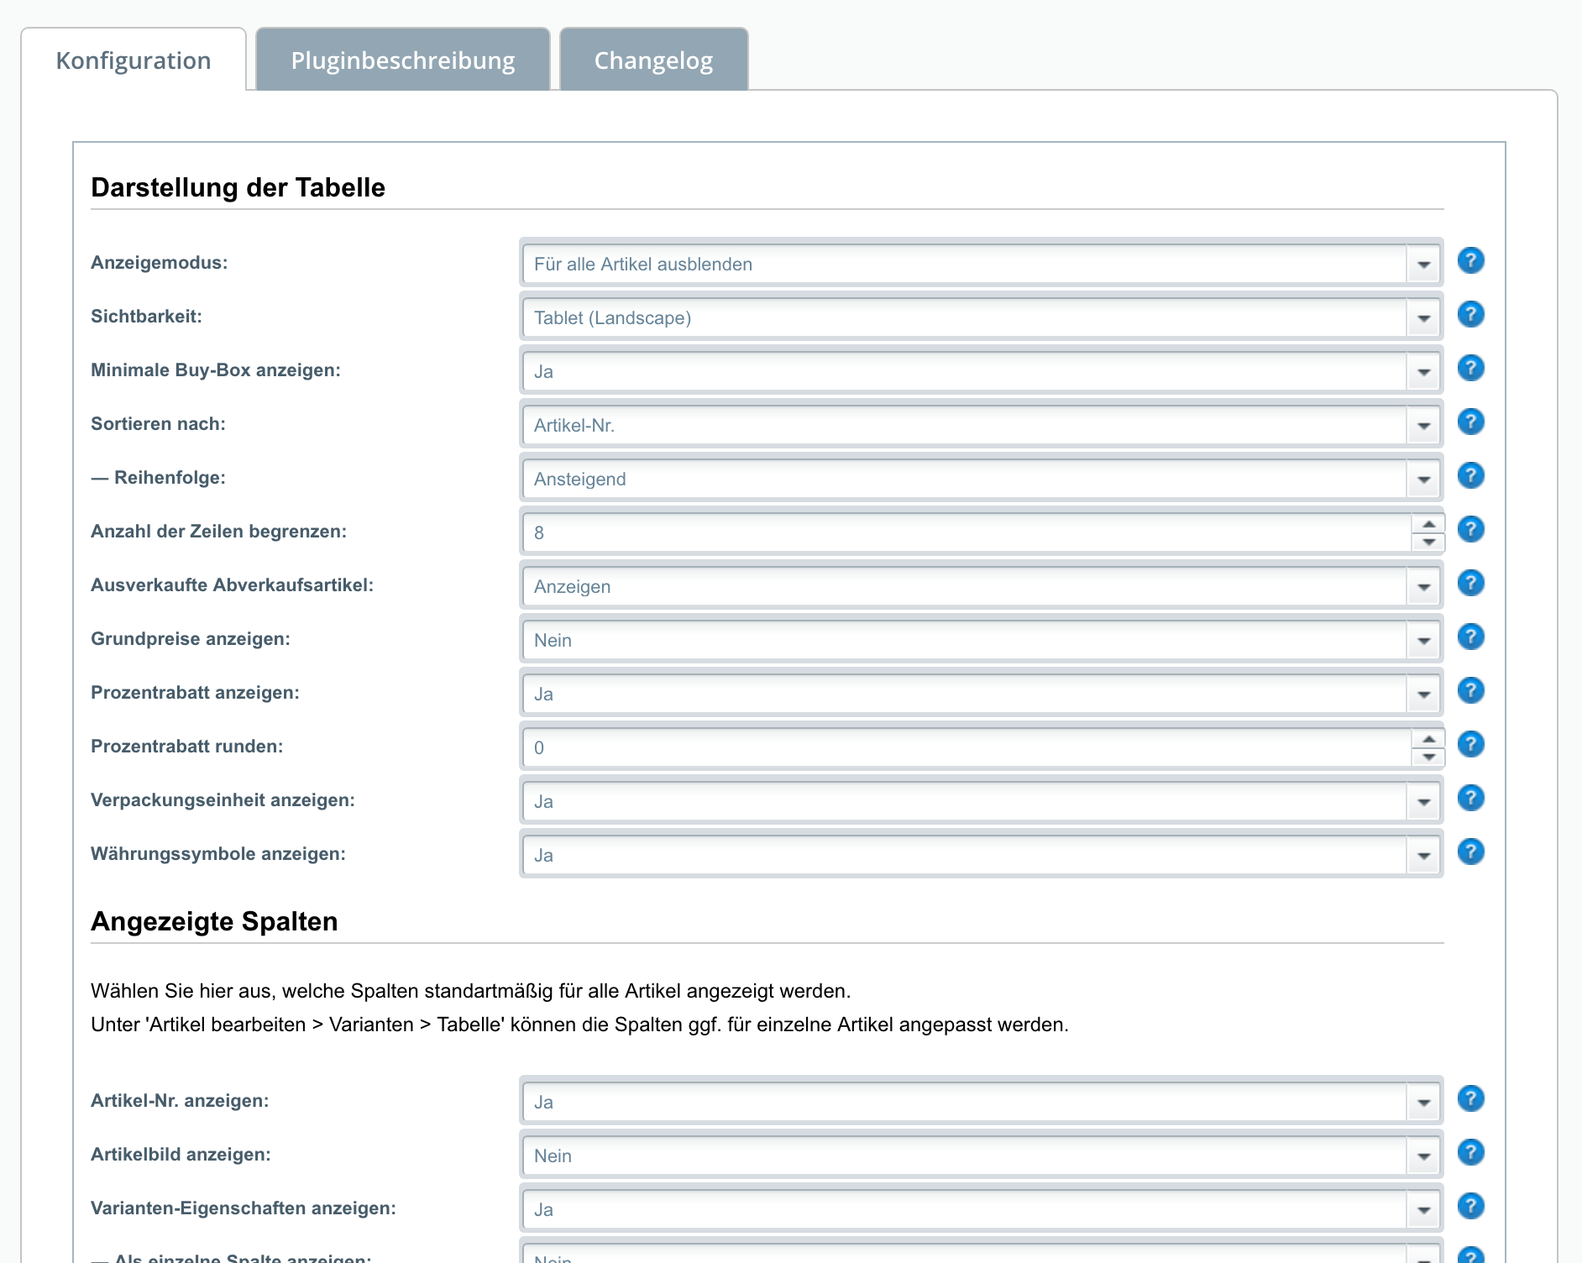
Task: Show help for Varianten-Eigenschaften anzeigen
Action: [x=1470, y=1206]
